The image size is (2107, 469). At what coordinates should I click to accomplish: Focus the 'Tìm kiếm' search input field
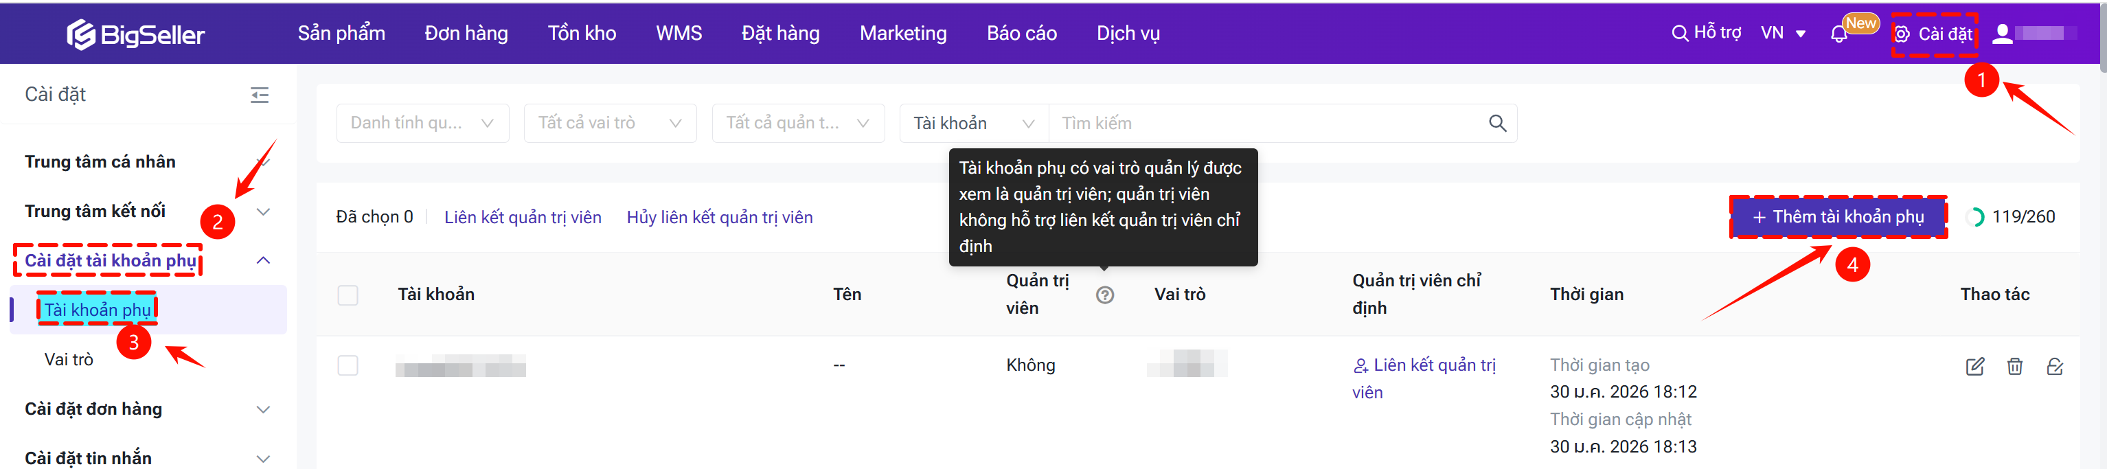point(1268,123)
